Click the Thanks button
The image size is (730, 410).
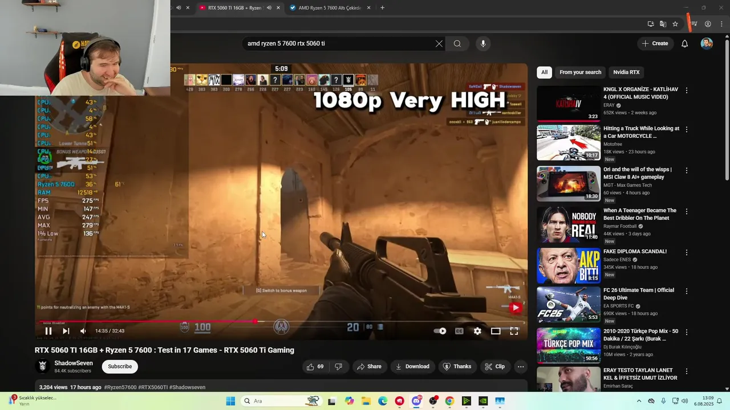point(457,367)
